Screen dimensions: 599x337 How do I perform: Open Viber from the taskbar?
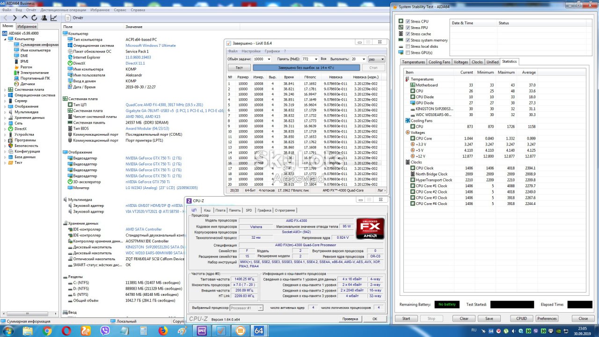[105, 331]
